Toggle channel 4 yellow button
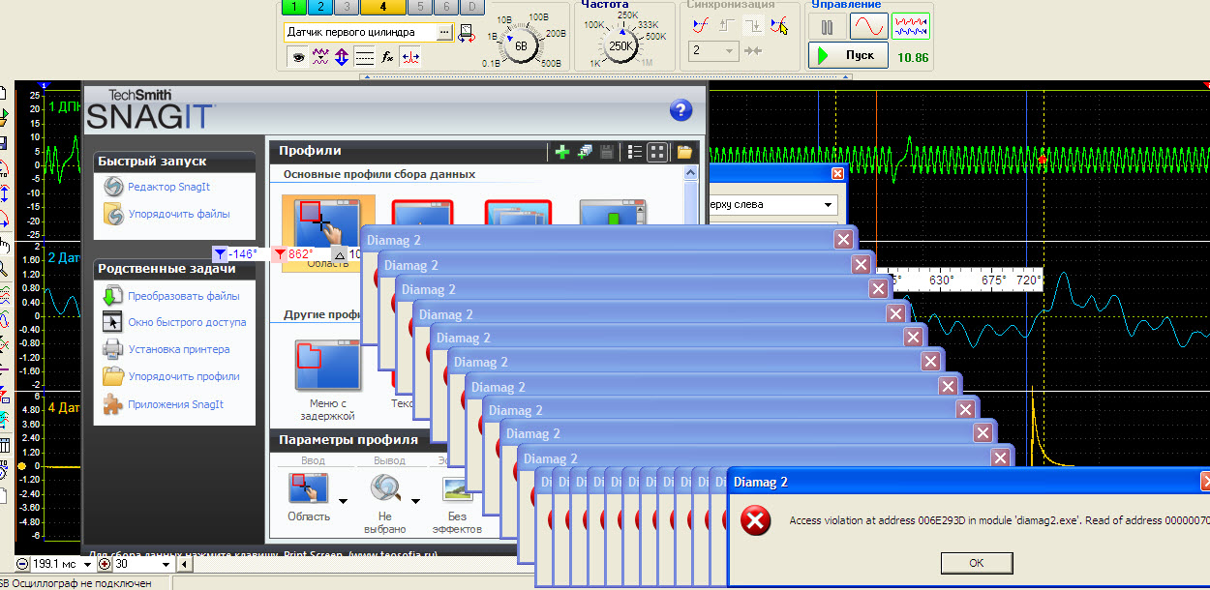 (x=381, y=7)
